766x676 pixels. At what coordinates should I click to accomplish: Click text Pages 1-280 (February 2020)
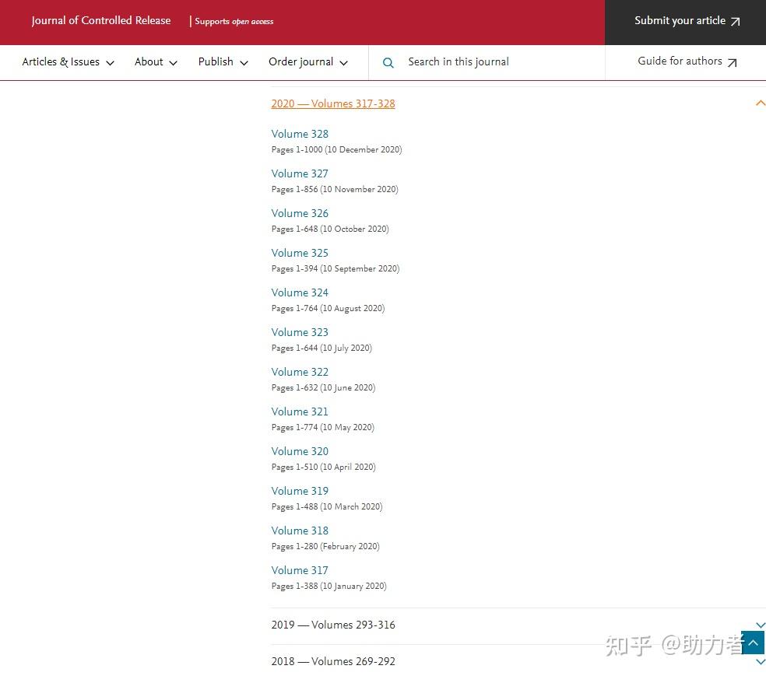pyautogui.click(x=325, y=547)
